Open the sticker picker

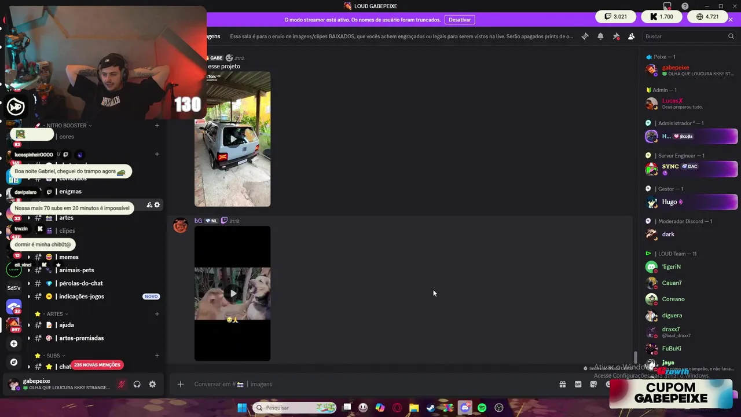click(593, 384)
